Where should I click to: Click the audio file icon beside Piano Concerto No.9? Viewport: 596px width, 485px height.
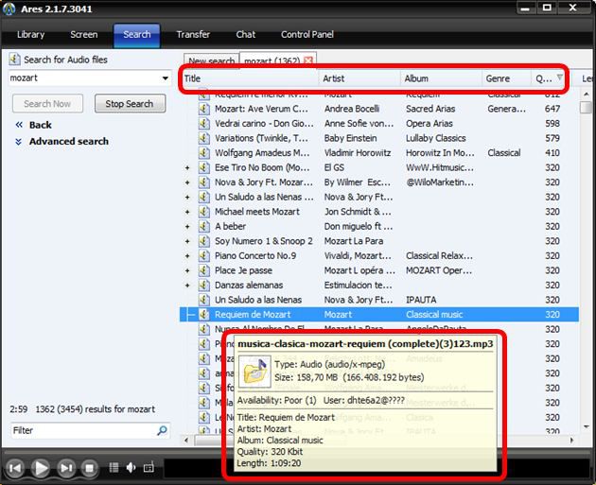[204, 256]
